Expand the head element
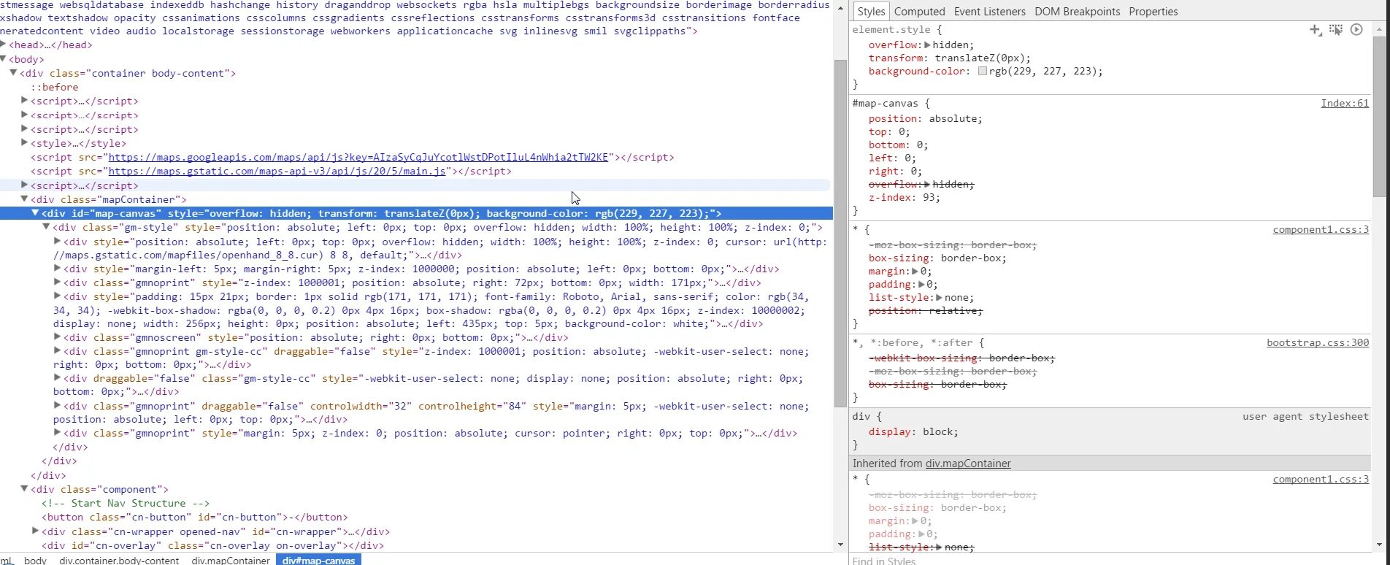 tap(4, 45)
